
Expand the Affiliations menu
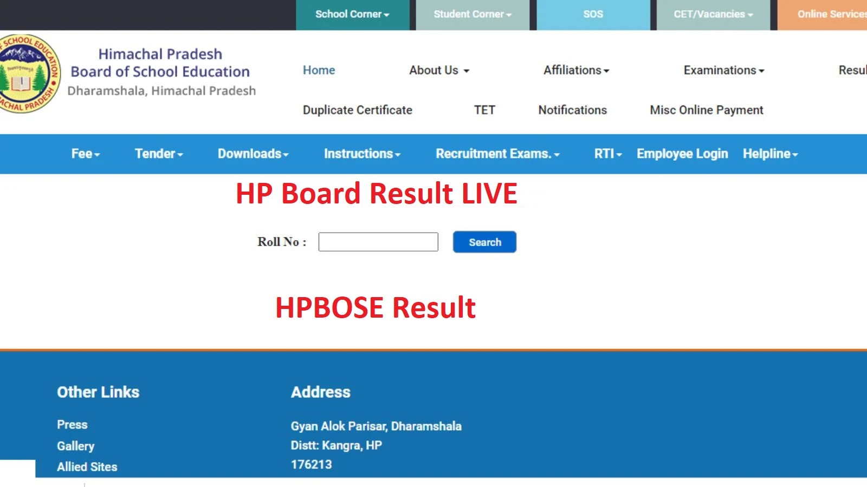click(x=576, y=70)
